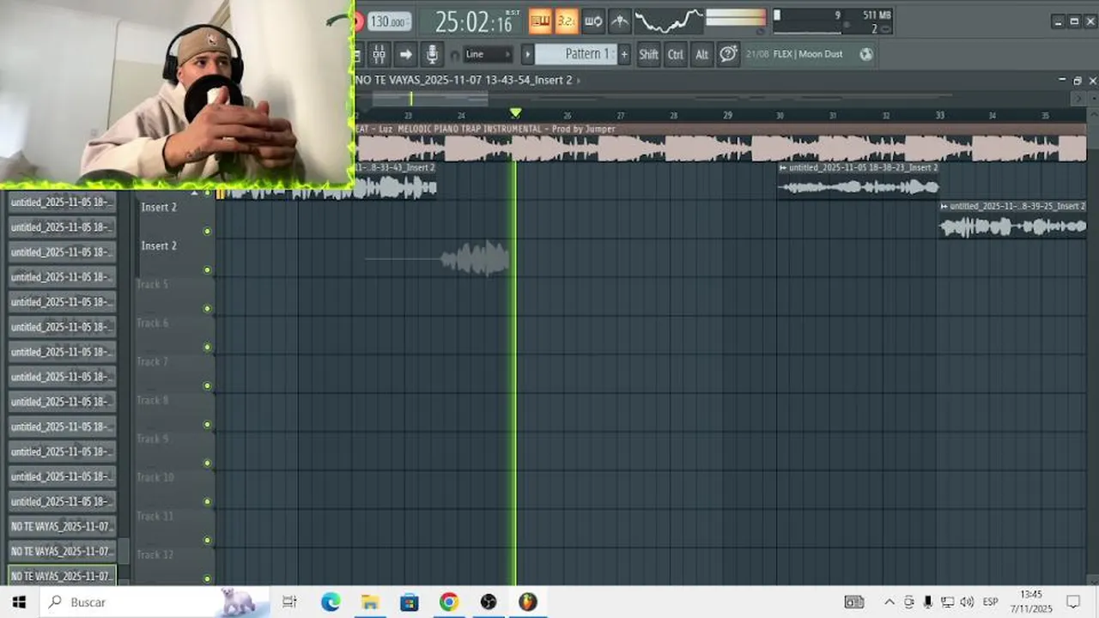Open the mixer using the faders icon

pyautogui.click(x=379, y=54)
